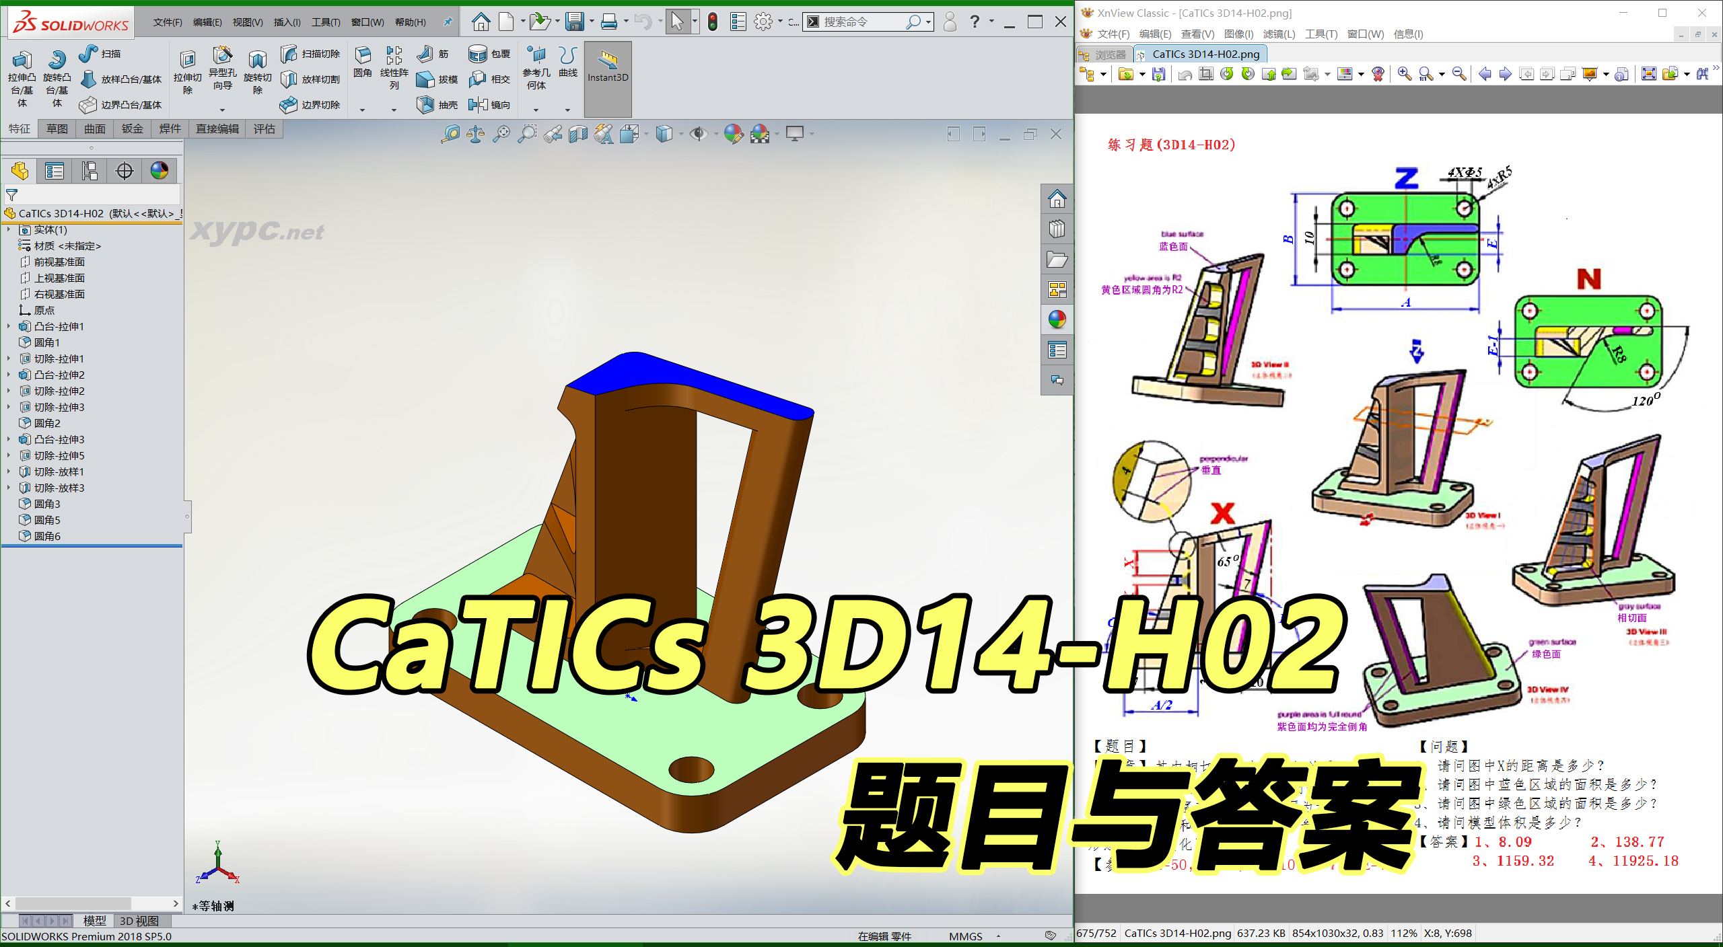The height and width of the screenshot is (947, 1723).
Task: Open the FeatureManager design tree tab
Action: pos(20,171)
